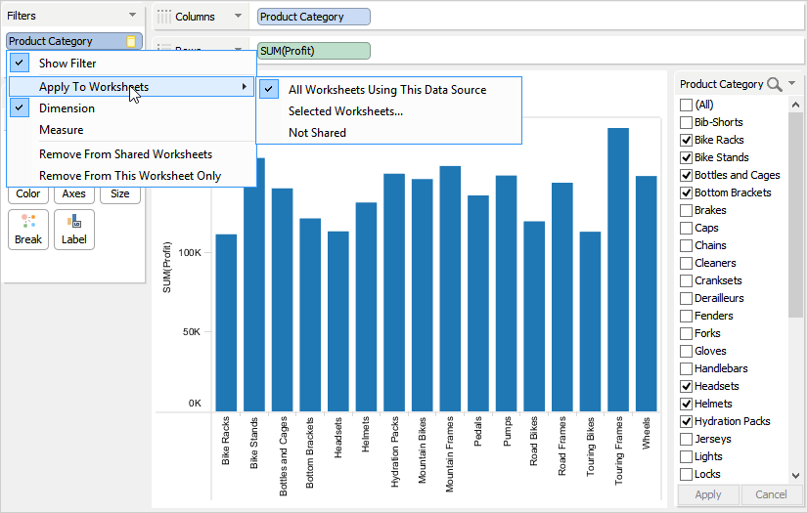808x513 pixels.
Task: Uncheck the Headsets checkbox
Action: 686,386
